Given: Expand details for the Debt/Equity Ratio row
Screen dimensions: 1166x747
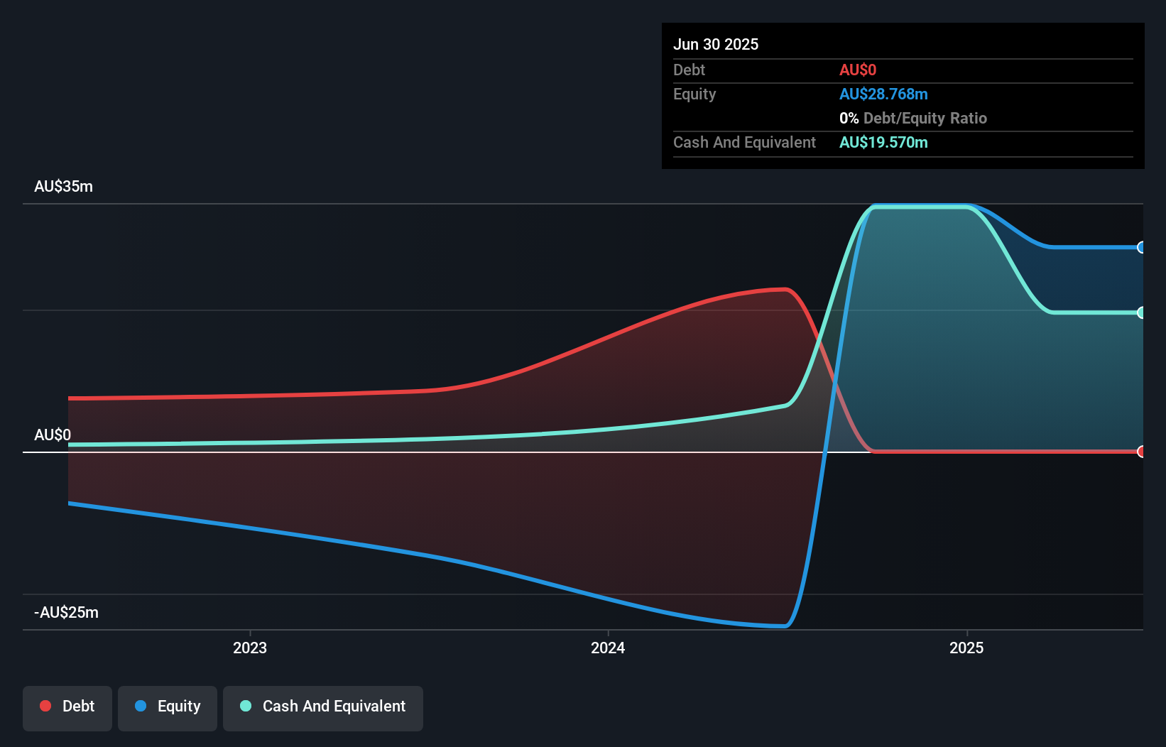Looking at the screenshot, I should pos(913,118).
